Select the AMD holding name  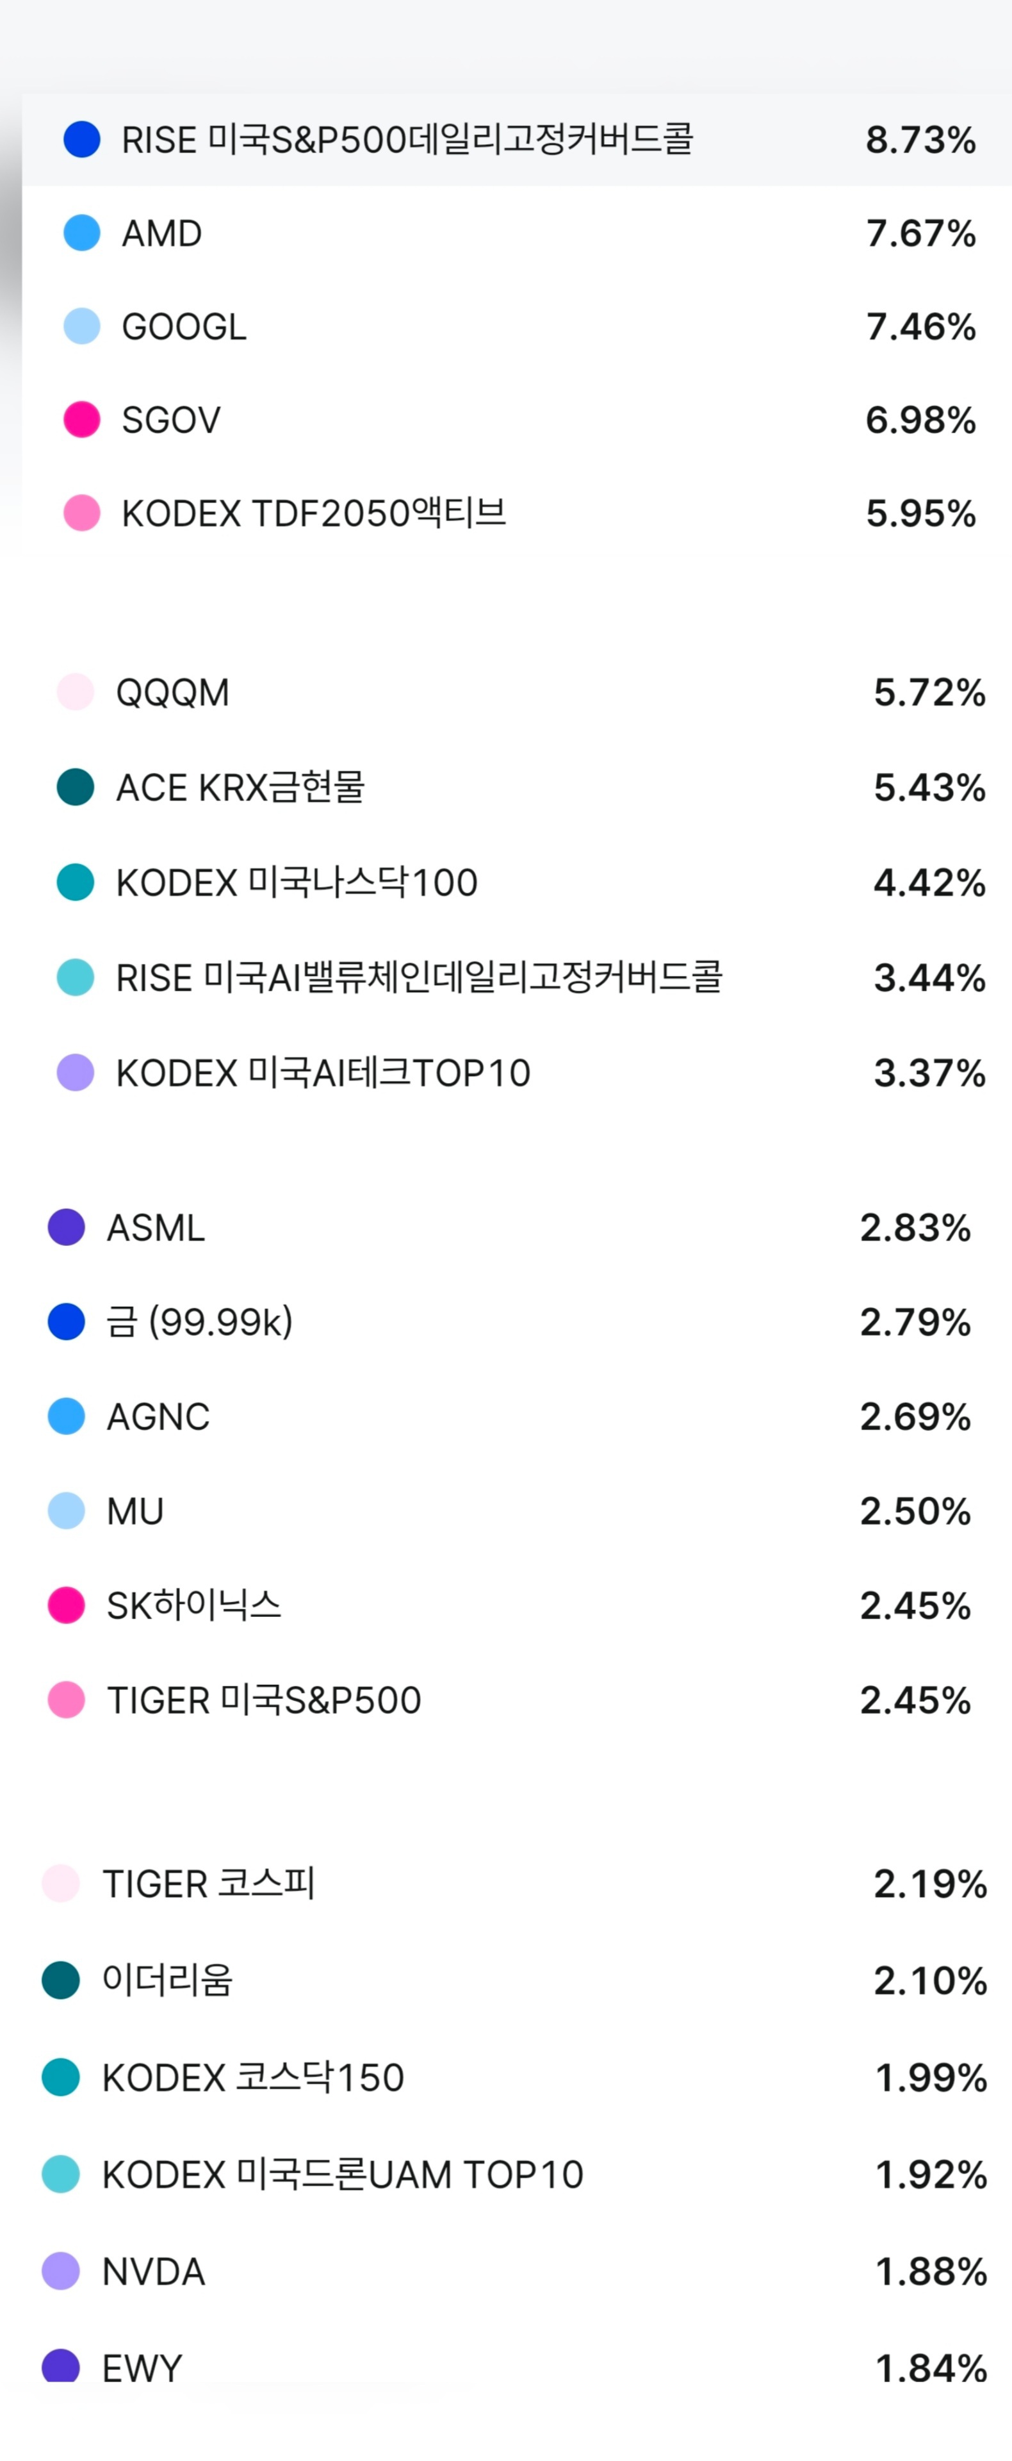click(162, 233)
